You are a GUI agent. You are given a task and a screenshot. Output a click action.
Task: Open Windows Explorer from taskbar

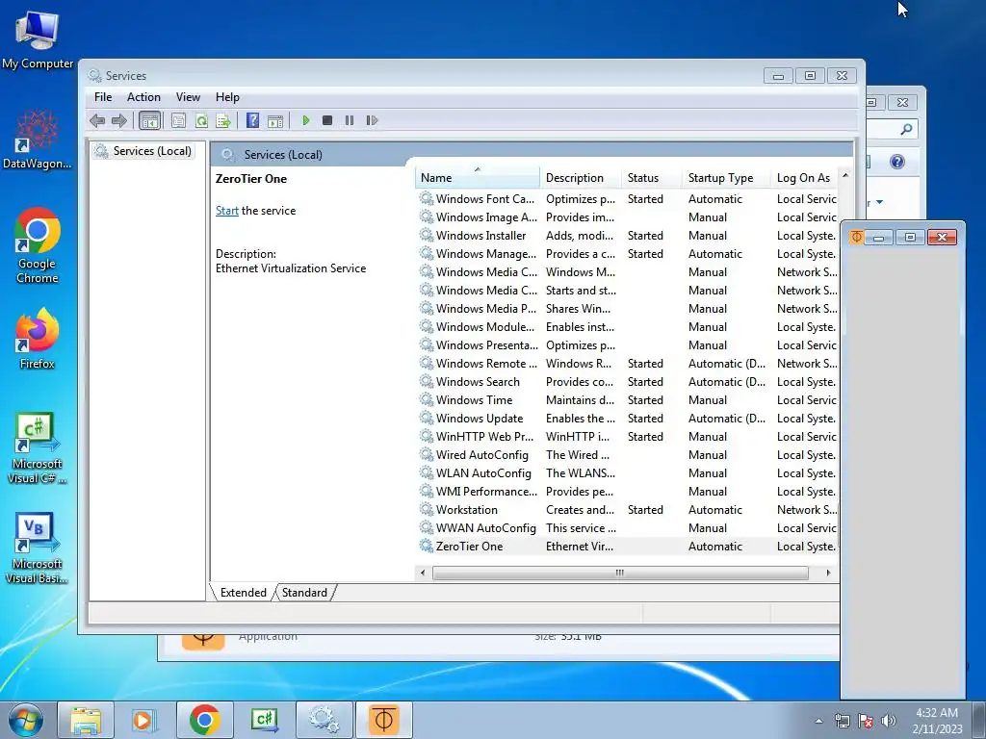click(86, 720)
